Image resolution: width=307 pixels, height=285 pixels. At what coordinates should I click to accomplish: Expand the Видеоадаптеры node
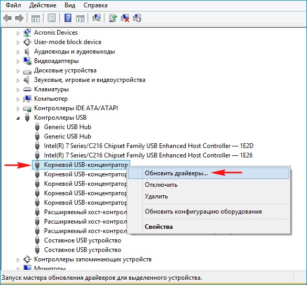point(18,61)
